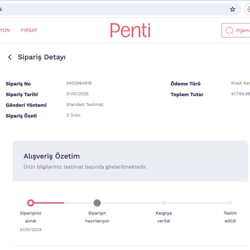Click the Sipariş No label
Image resolution: width=250 pixels, height=250 pixels.
point(18,84)
